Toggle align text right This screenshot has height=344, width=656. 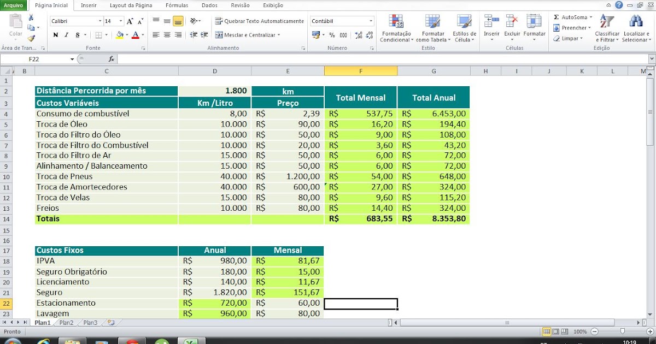[178, 35]
